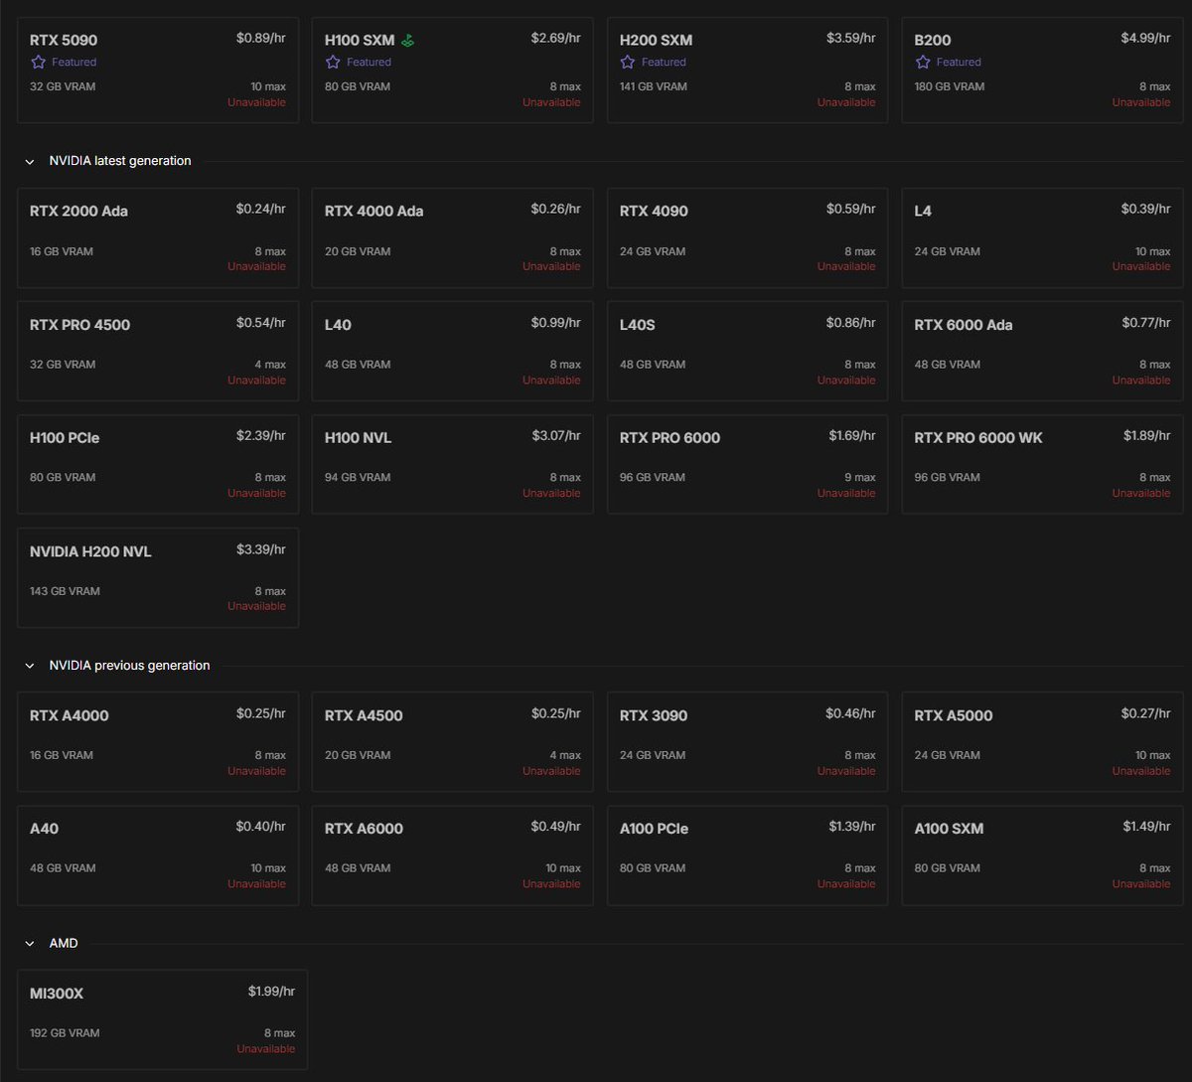Click the Featured star icon on B200
The height and width of the screenshot is (1082, 1192).
[923, 62]
